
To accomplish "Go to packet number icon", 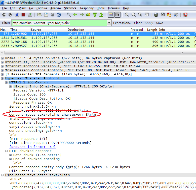I will click(x=88, y=15).
